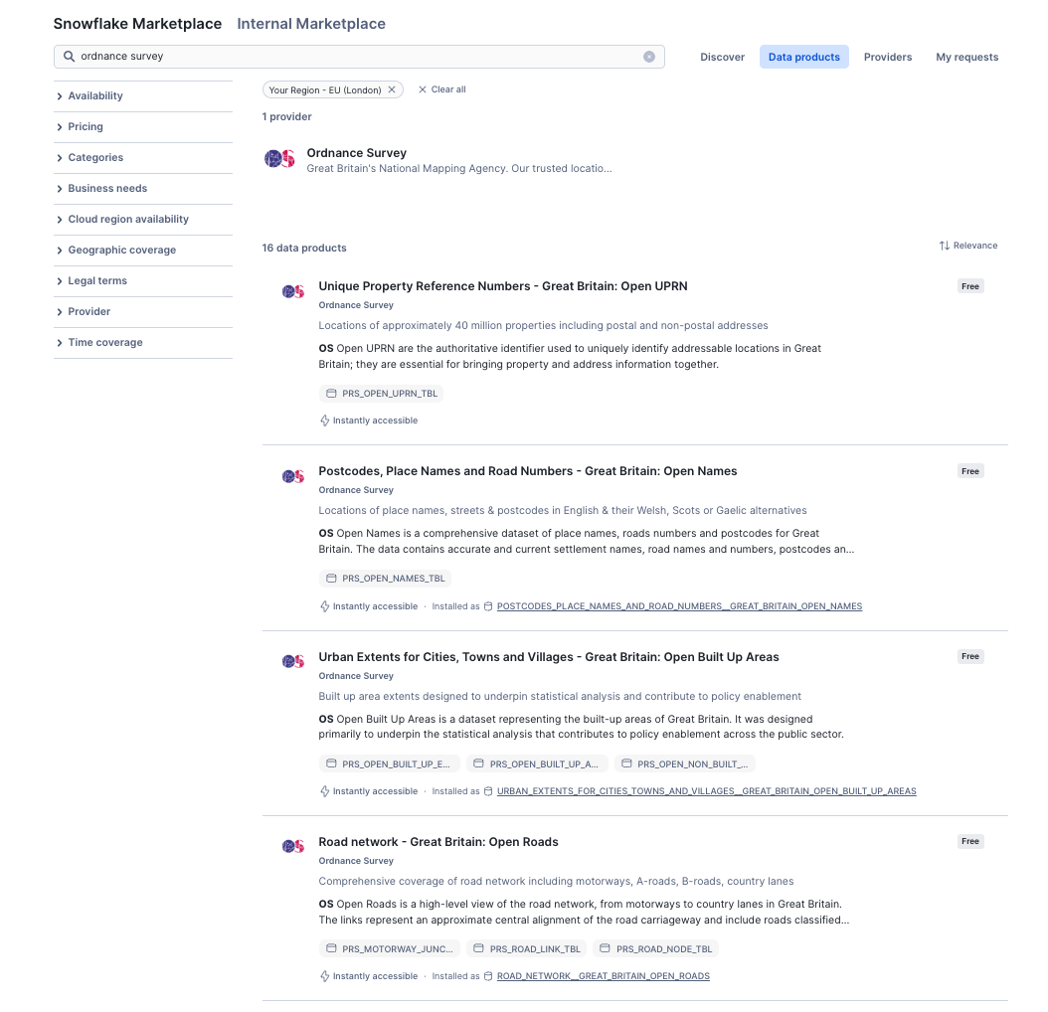
Task: Open the Providers tab
Action: pos(888,57)
